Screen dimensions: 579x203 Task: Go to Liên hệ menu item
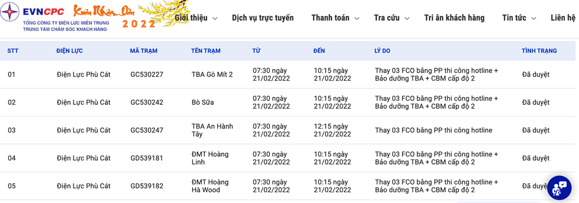tap(563, 18)
